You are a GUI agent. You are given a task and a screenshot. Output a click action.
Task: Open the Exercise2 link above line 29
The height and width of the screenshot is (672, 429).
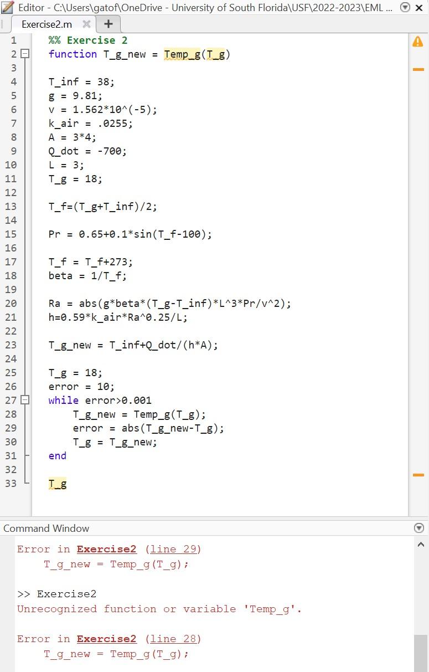tap(106, 549)
